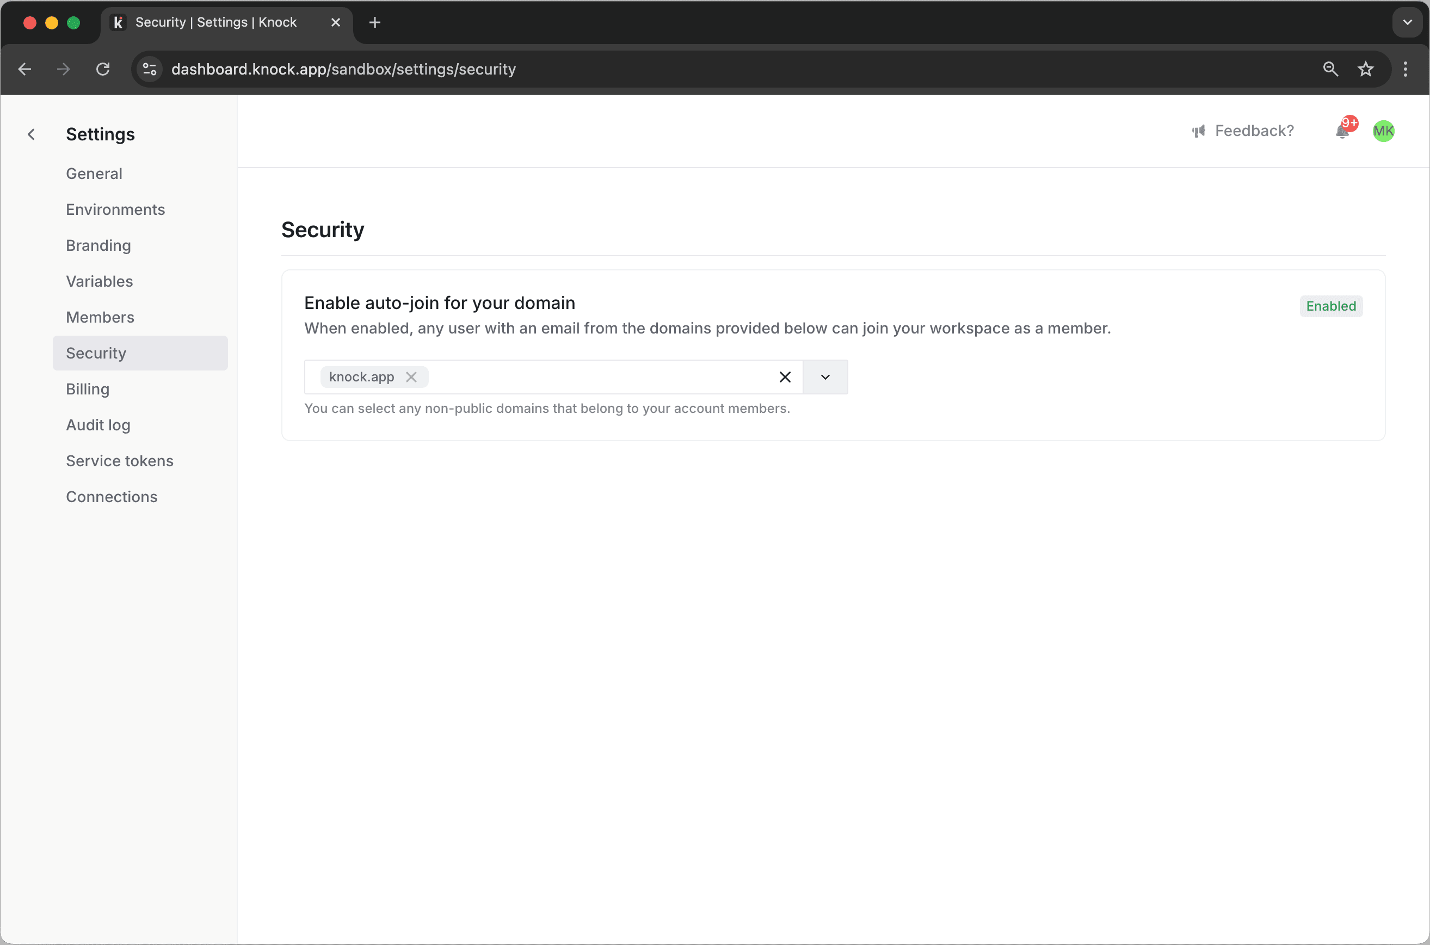
Task: Open a new browser tab
Action: pyautogui.click(x=375, y=22)
